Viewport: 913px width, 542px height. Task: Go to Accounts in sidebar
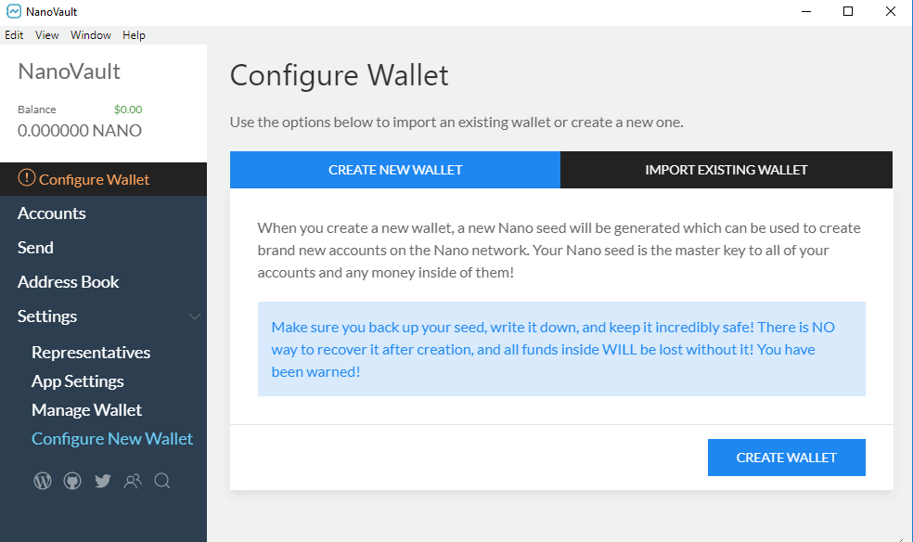tap(52, 213)
